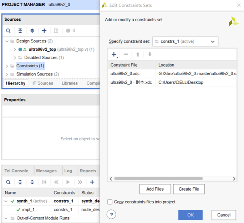The height and width of the screenshot is (223, 244).
Task: Click the previous step double-arrow icon
Action: [x=56, y=182]
